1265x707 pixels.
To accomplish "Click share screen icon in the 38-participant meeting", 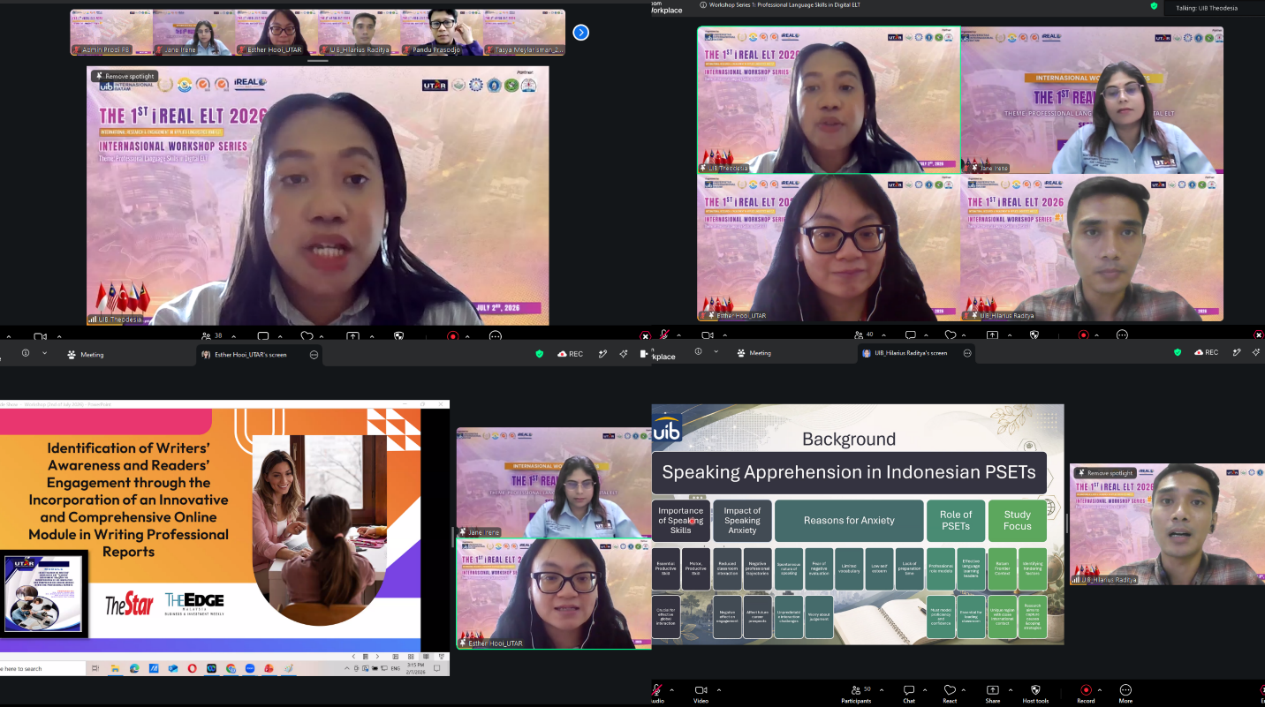I will click(352, 336).
